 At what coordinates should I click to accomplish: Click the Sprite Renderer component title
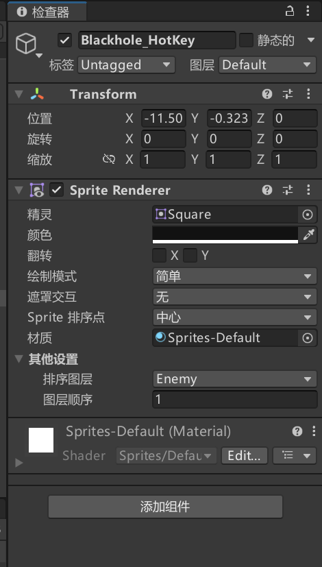pos(120,190)
